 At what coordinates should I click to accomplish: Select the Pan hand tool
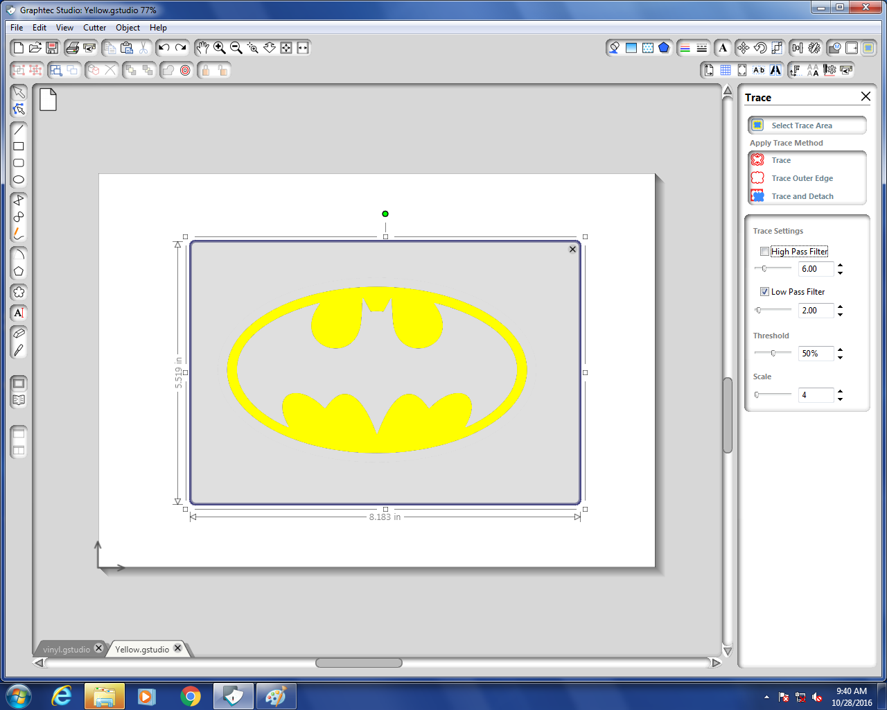tap(202, 48)
